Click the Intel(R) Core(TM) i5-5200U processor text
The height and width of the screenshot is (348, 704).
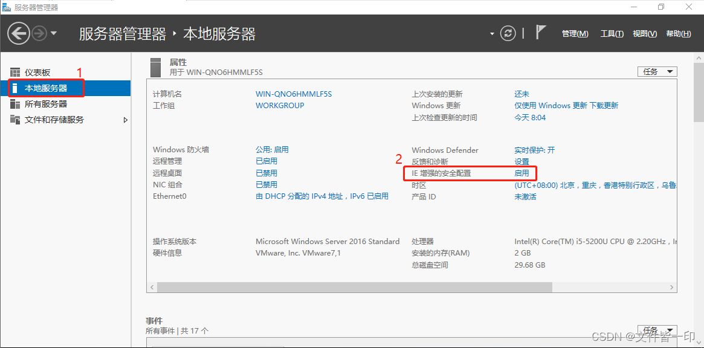point(595,242)
